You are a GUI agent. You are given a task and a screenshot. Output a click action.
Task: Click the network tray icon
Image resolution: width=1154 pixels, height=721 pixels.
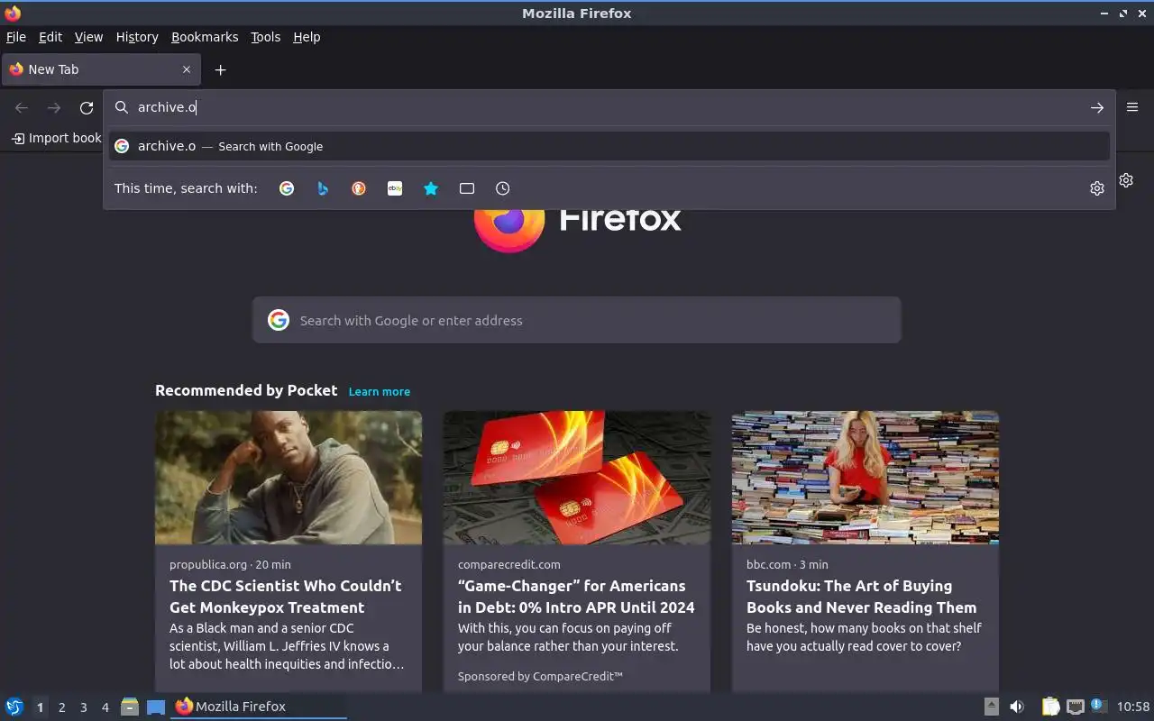(x=1075, y=707)
